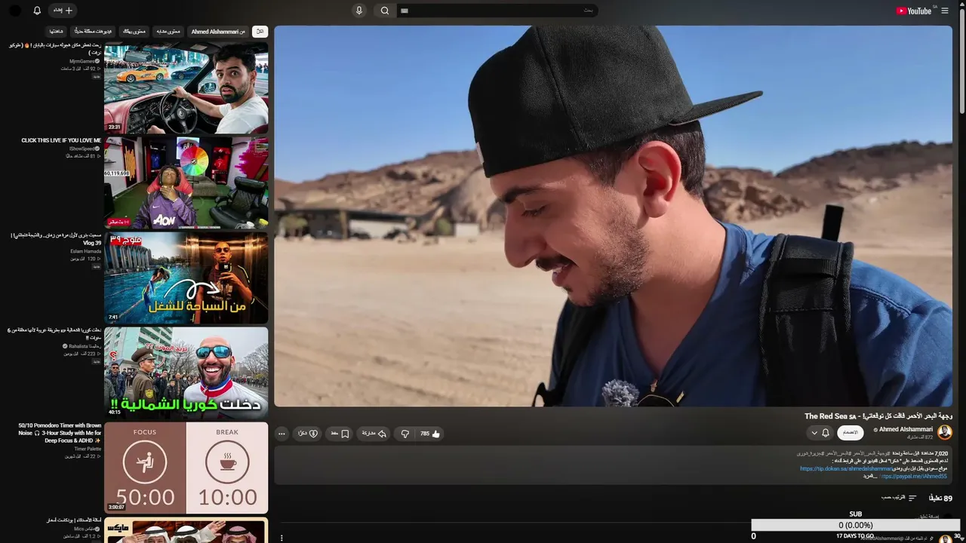Go to YouTube home via logo
The width and height of the screenshot is (966, 543).
[915, 11]
